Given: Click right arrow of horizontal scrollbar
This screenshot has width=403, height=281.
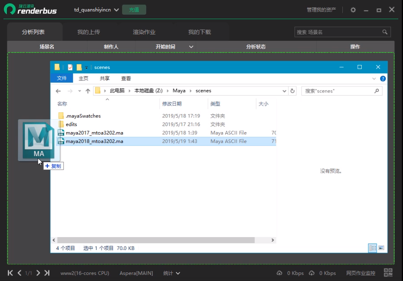Looking at the screenshot, I should (273, 240).
